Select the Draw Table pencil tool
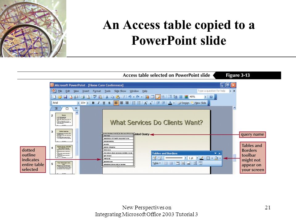This screenshot has height=222, width=296. tap(154, 158)
